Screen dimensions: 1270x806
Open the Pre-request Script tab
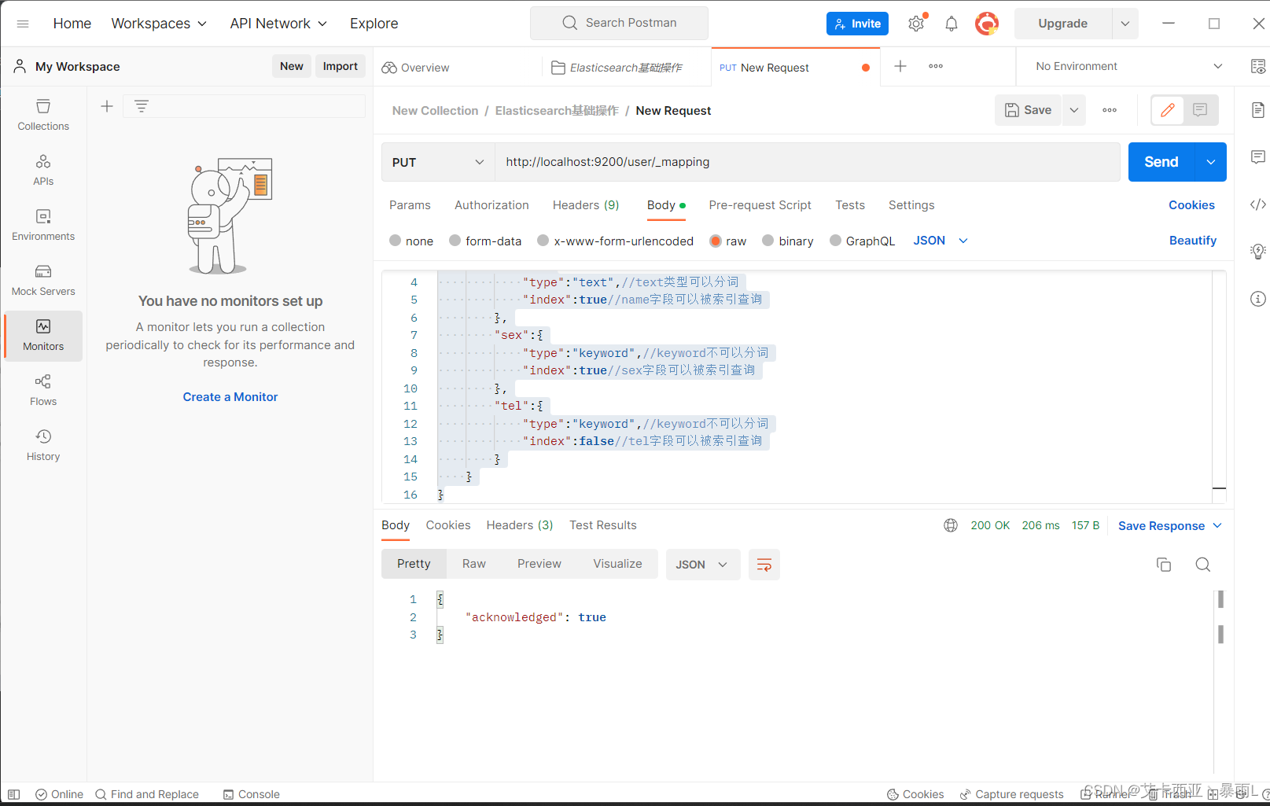pos(760,205)
